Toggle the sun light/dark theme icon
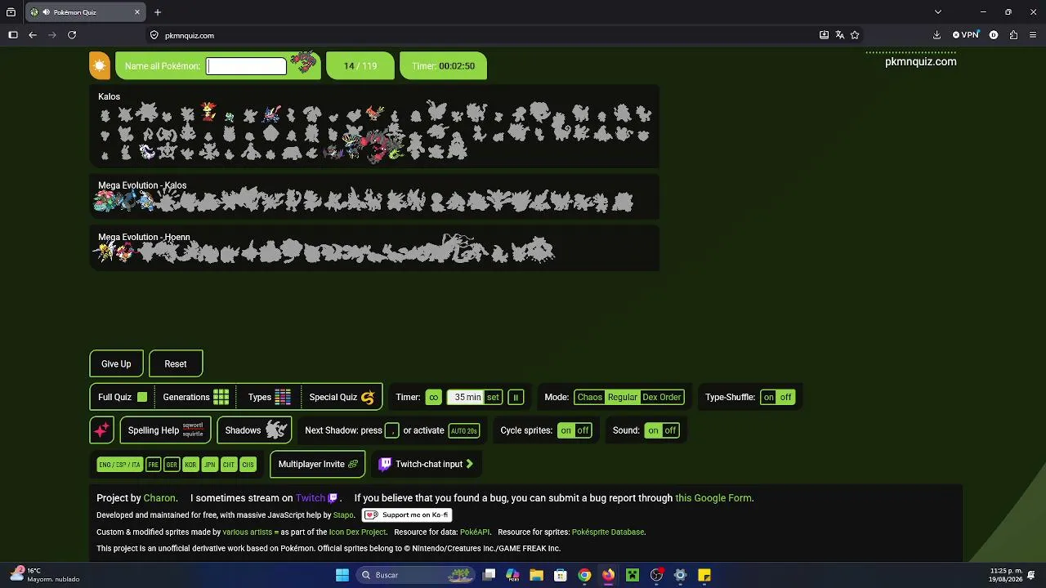This screenshot has height=588, width=1046. (100, 66)
